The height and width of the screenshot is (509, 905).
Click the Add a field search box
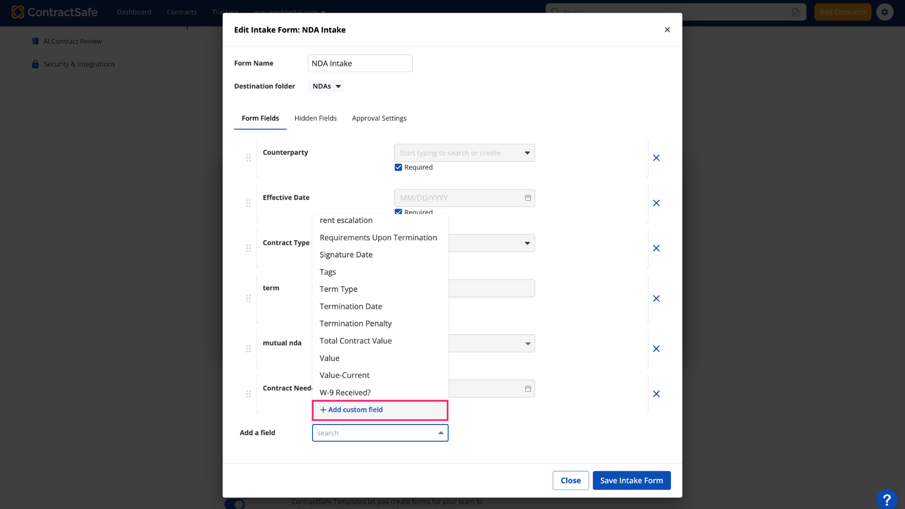tap(380, 433)
